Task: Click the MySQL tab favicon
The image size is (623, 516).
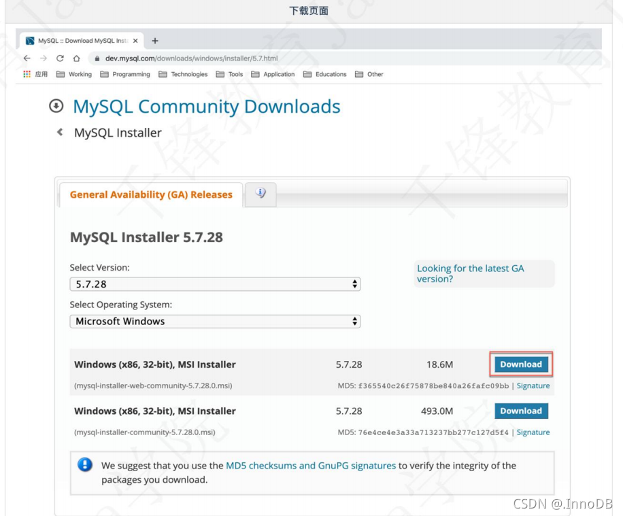Action: [30, 41]
